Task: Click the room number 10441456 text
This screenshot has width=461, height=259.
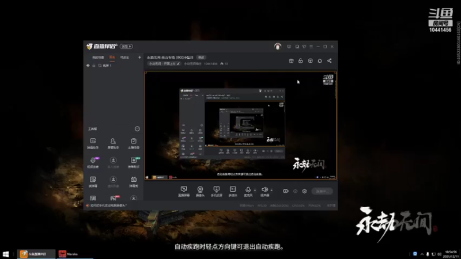Action: click(210, 64)
